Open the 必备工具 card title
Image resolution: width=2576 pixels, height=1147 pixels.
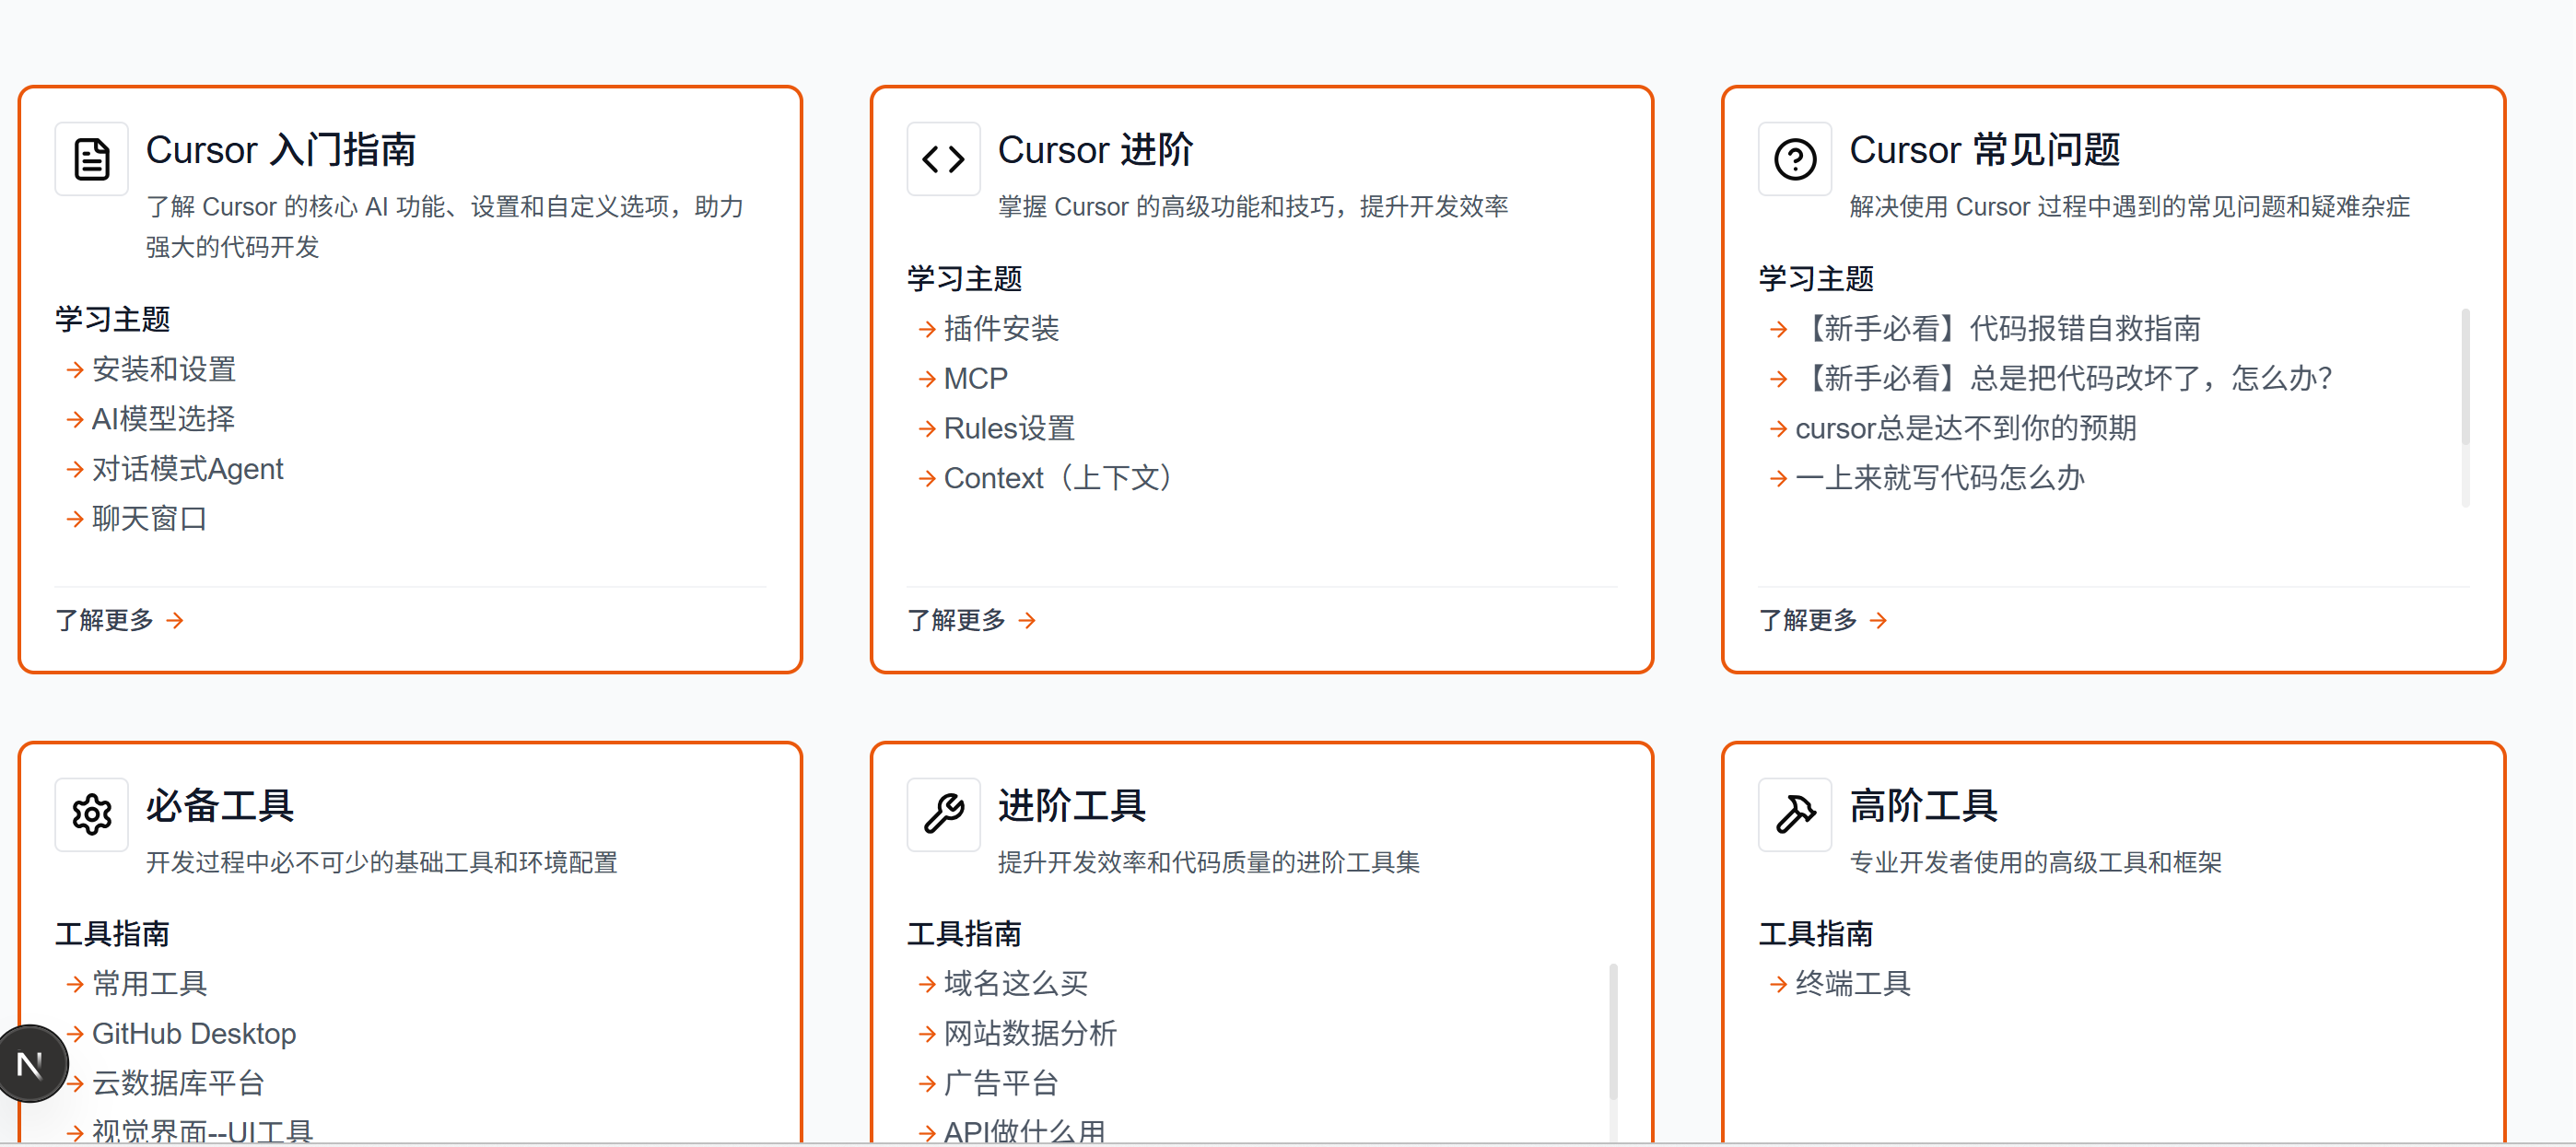coord(220,805)
